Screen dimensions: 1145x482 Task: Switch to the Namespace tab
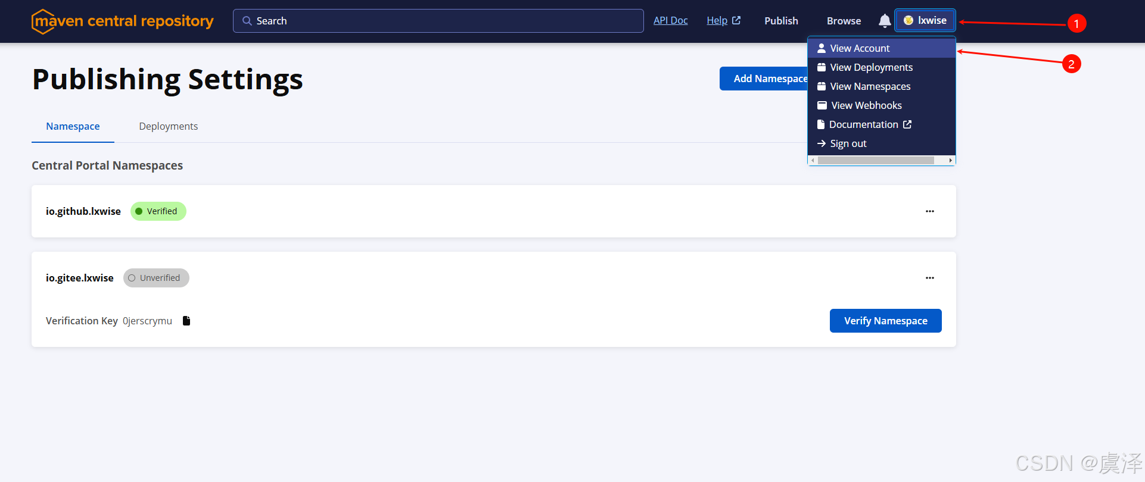coord(73,126)
